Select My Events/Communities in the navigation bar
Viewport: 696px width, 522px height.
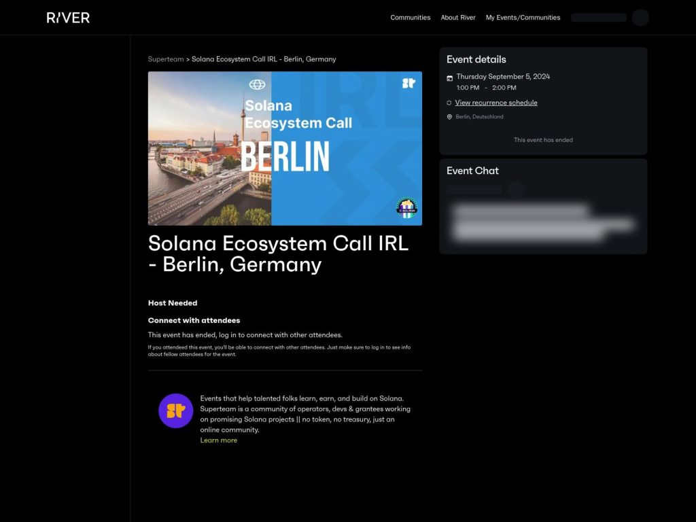click(x=523, y=17)
